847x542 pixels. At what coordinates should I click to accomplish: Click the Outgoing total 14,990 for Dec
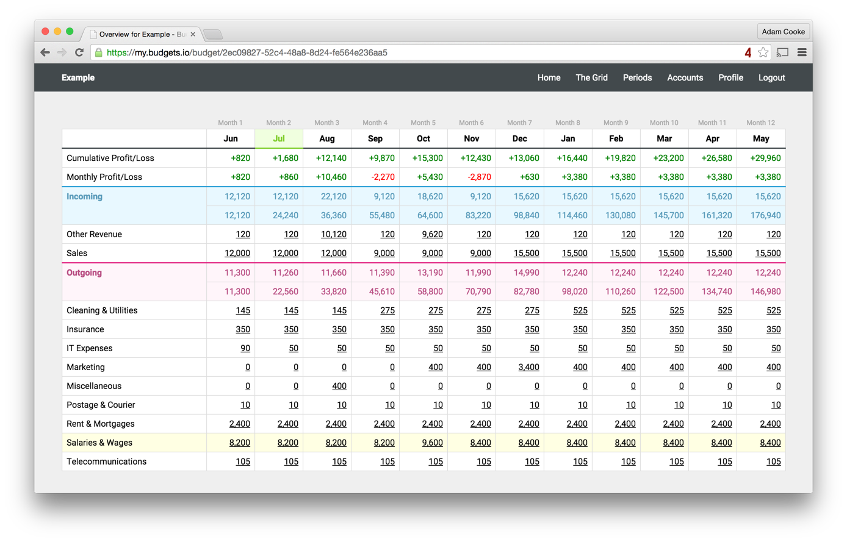pos(527,273)
